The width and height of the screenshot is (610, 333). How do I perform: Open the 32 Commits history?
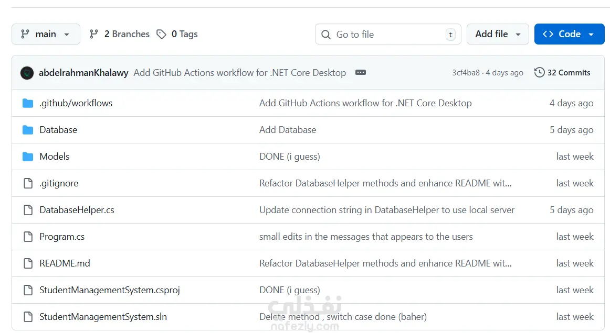coord(562,73)
